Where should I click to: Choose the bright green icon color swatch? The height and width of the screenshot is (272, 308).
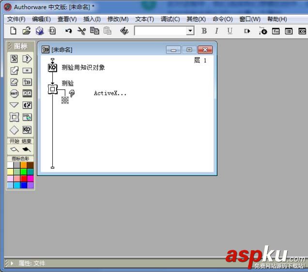(24, 172)
